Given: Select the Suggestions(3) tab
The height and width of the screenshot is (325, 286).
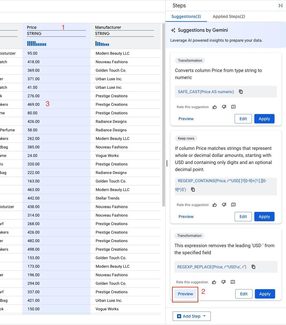Looking at the screenshot, I should click(186, 16).
